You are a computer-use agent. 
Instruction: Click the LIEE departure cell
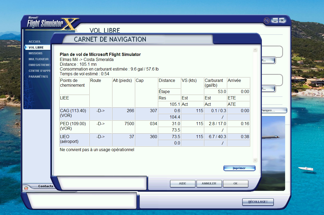(x=74, y=101)
